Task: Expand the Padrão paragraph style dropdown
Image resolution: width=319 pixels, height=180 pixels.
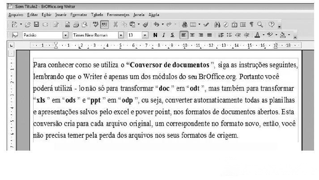Action: (65, 35)
